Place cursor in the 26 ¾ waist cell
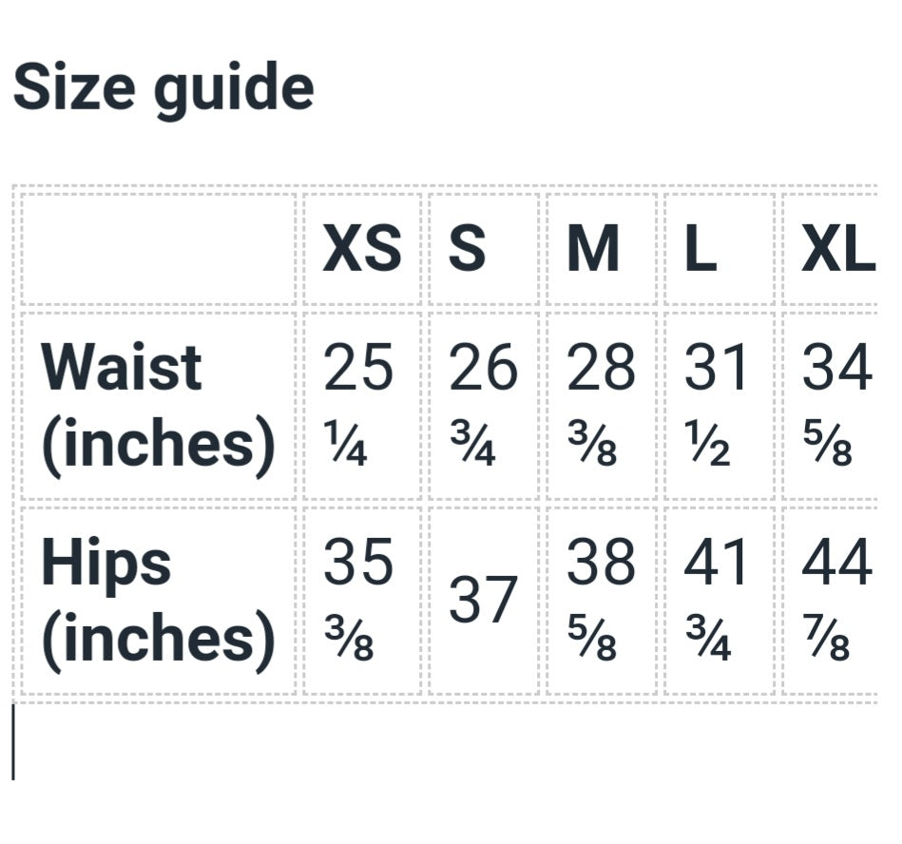Image resolution: width=902 pixels, height=844 pixels. (x=484, y=406)
